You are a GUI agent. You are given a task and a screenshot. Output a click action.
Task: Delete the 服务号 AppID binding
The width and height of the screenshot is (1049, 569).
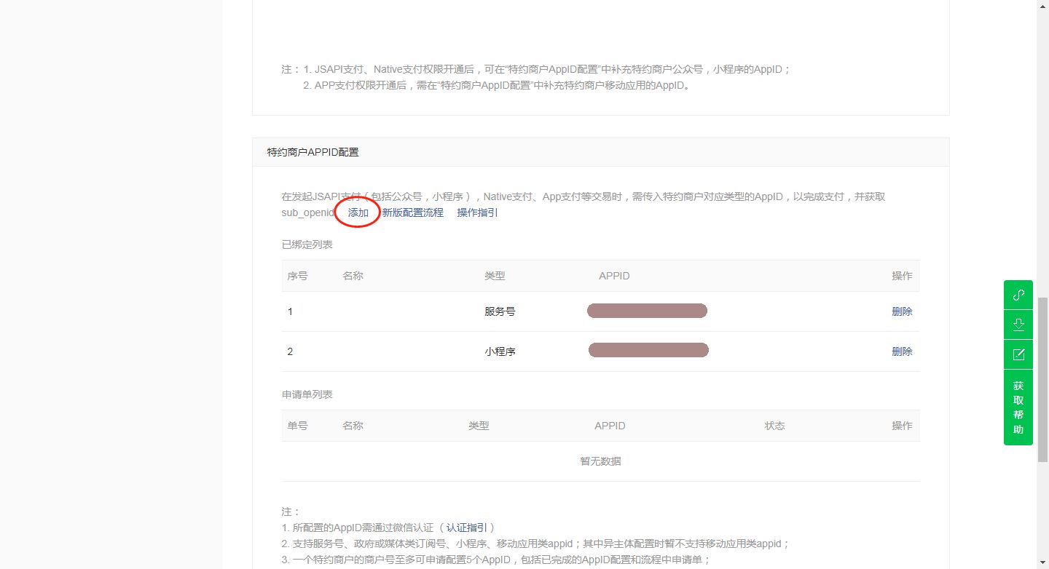pyautogui.click(x=901, y=311)
